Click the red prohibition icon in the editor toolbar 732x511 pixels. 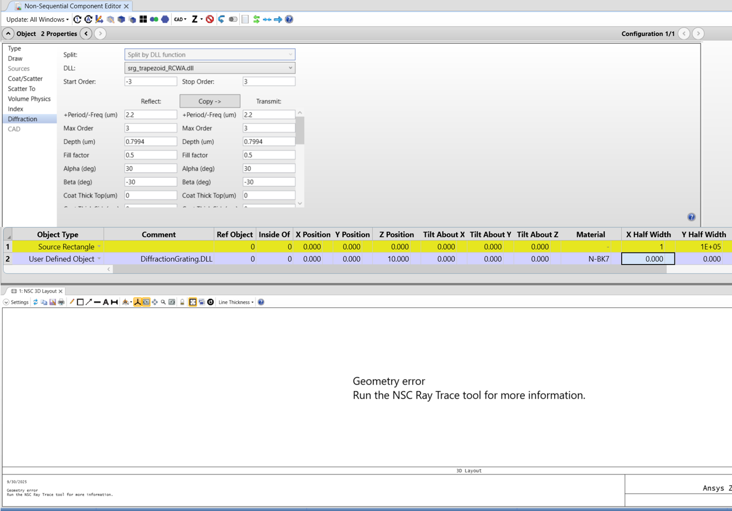click(210, 19)
